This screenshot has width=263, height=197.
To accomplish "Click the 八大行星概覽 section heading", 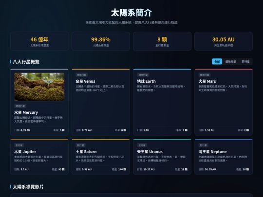I will coord(26,62).
